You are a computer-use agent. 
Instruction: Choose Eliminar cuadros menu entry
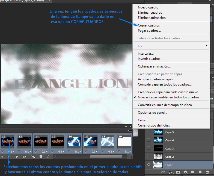pos(171,13)
